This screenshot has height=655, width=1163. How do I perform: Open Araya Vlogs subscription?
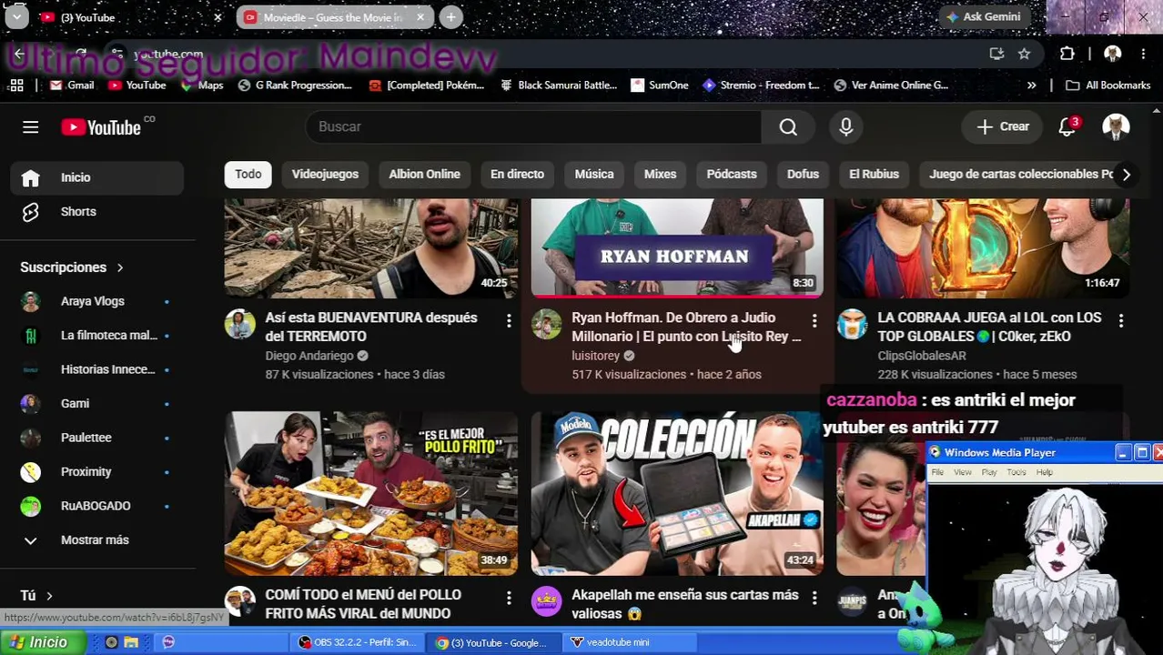(x=97, y=301)
